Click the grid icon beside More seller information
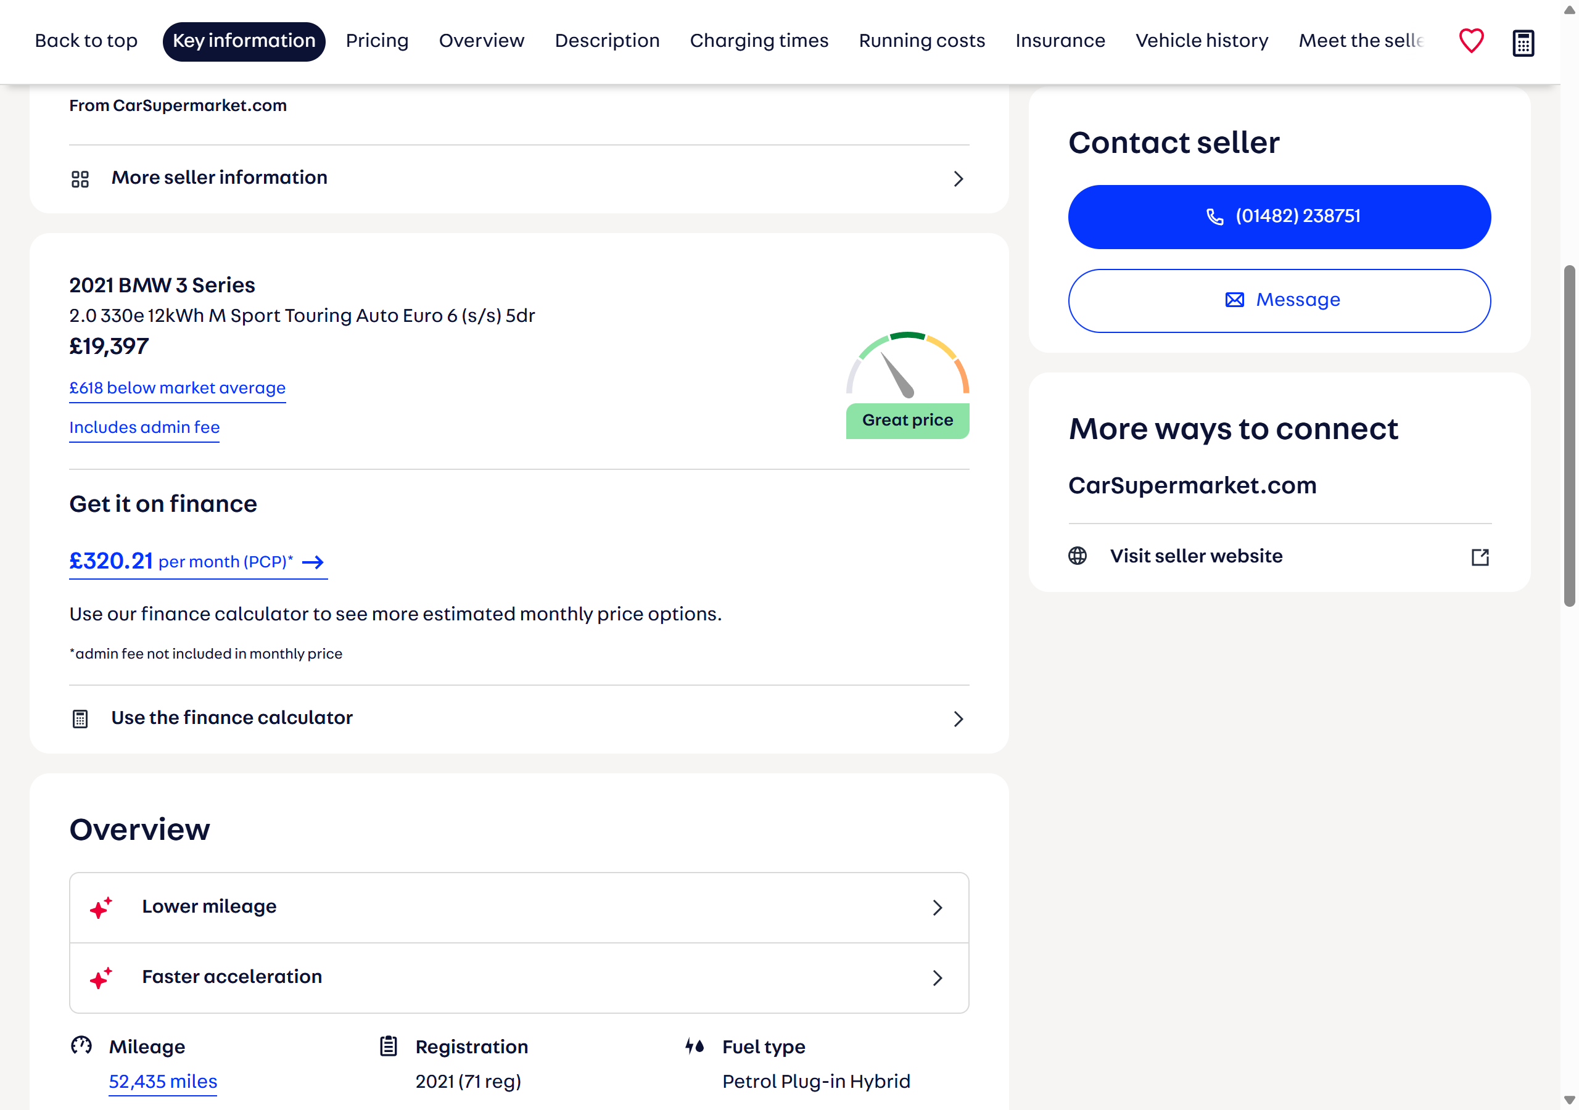 80,179
